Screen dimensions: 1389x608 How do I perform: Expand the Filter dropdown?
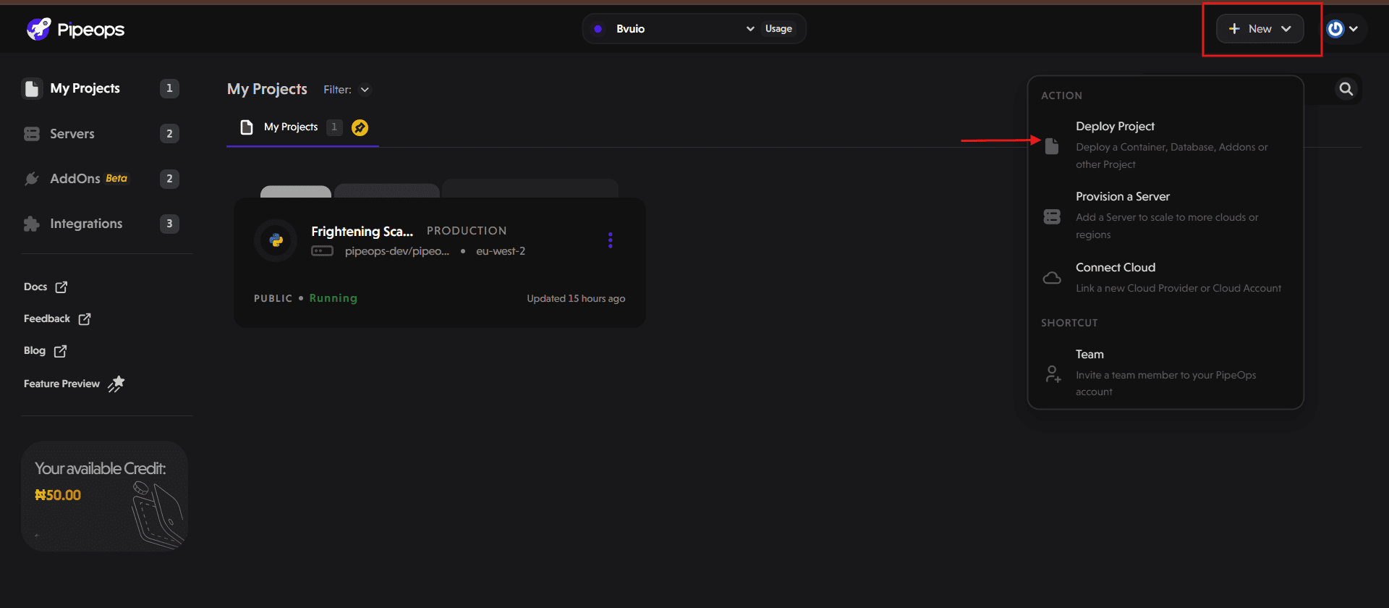[365, 90]
